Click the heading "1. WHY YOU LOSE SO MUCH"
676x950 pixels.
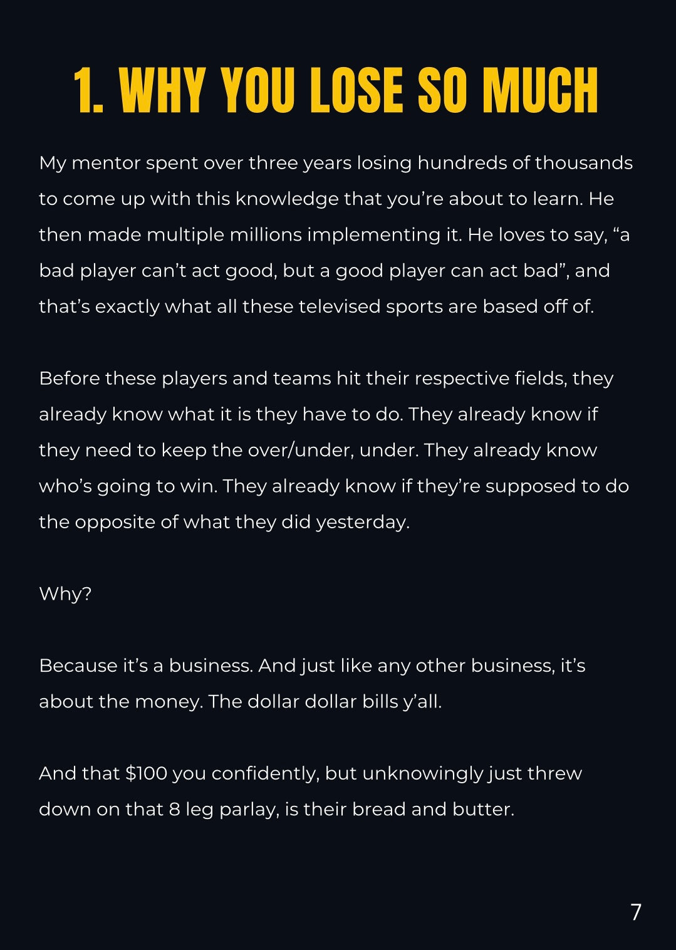coord(336,90)
